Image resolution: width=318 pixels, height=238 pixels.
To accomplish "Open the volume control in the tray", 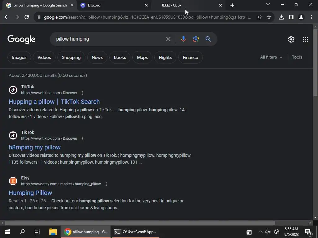I will [268, 232].
